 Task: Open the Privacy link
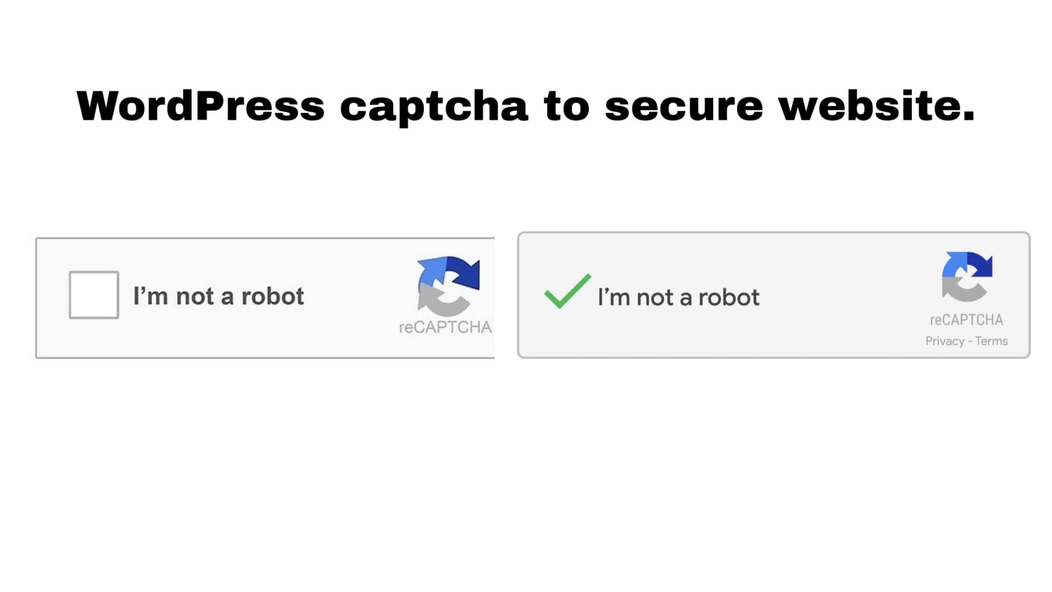pos(945,341)
